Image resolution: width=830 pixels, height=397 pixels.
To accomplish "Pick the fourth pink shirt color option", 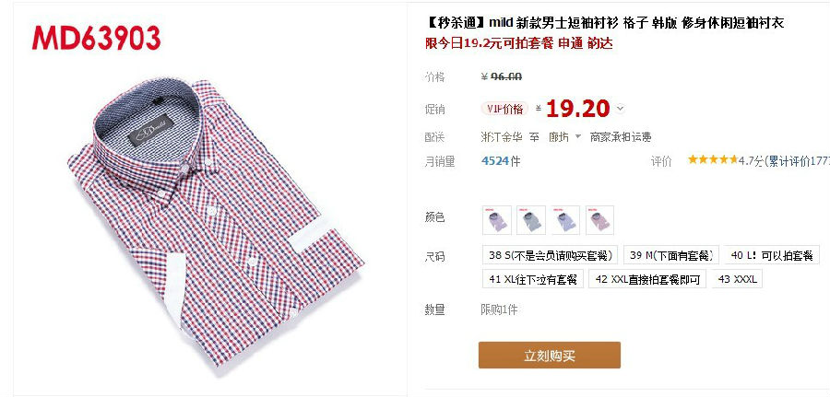I will pos(599,220).
